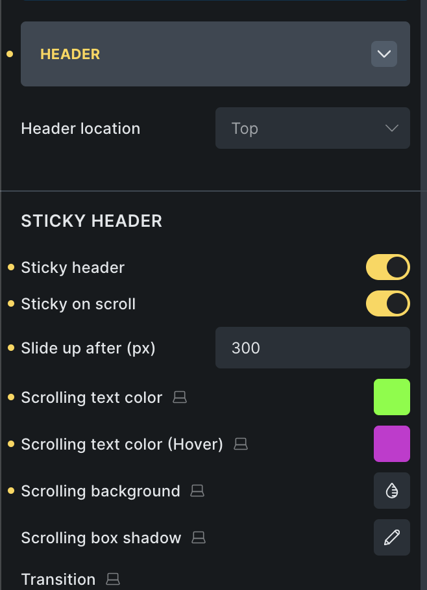Open the Header location dropdown
Image resolution: width=427 pixels, height=590 pixels.
312,128
